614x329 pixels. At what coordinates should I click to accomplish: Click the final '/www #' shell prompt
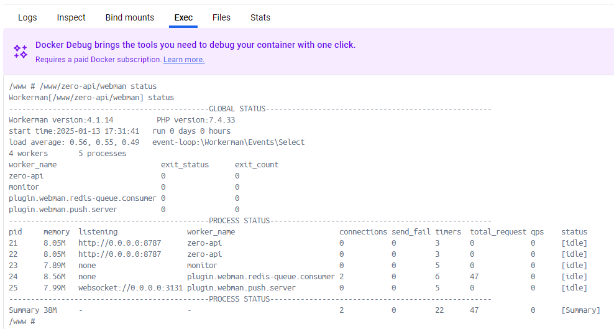tap(22, 322)
